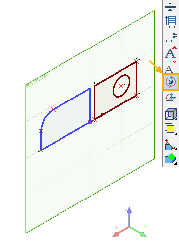Click the cube icon with red dimension arrows

(171, 144)
